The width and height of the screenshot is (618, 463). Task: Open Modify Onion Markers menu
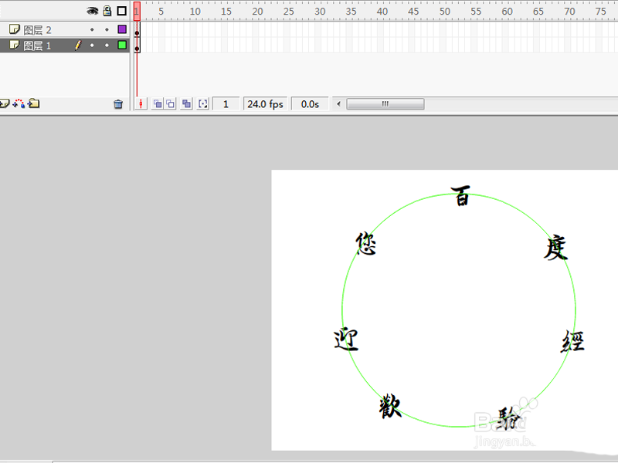pyautogui.click(x=203, y=104)
